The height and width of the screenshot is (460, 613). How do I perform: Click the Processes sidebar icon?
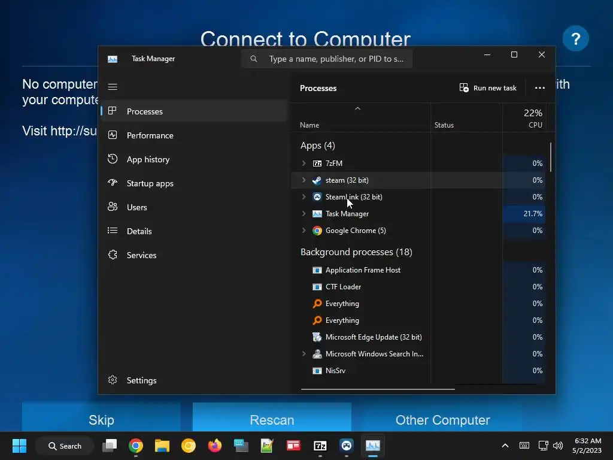click(x=112, y=111)
